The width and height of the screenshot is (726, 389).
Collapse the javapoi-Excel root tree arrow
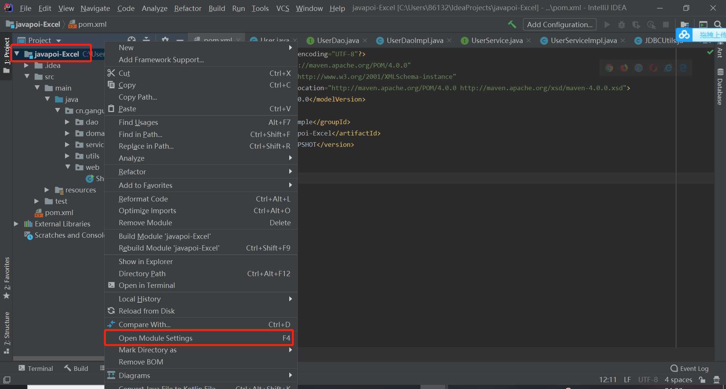point(17,54)
